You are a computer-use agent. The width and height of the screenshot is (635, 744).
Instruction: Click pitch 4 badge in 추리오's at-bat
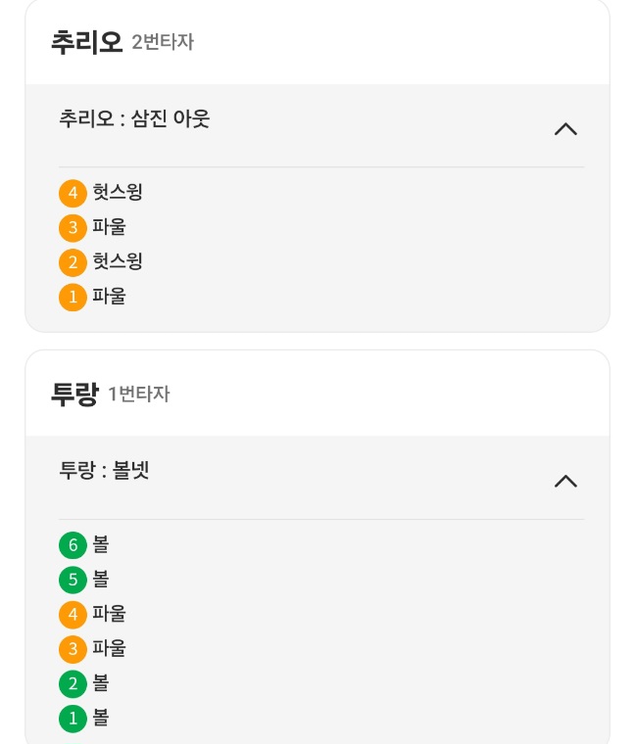tap(73, 194)
